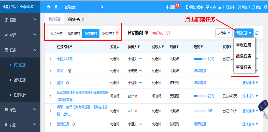Select 常规任务 from the new task menu

[244, 45]
